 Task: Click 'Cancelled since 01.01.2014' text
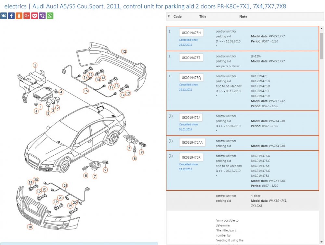[x=188, y=127]
